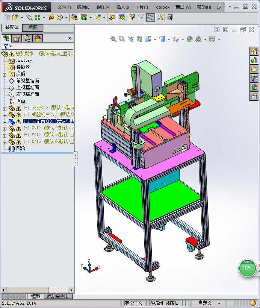Collapse the FeatureManager panel handle
The height and width of the screenshot is (308, 260).
pos(76,159)
